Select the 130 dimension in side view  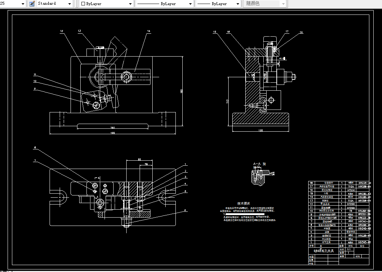point(260,131)
